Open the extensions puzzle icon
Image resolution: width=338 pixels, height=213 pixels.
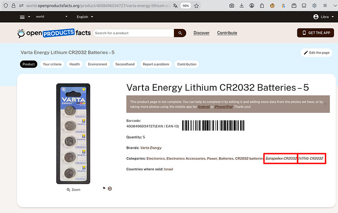click(262, 6)
